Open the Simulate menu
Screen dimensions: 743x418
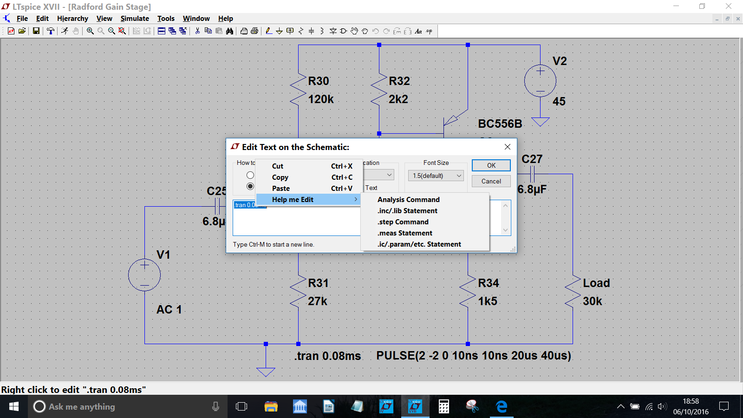[x=135, y=19]
